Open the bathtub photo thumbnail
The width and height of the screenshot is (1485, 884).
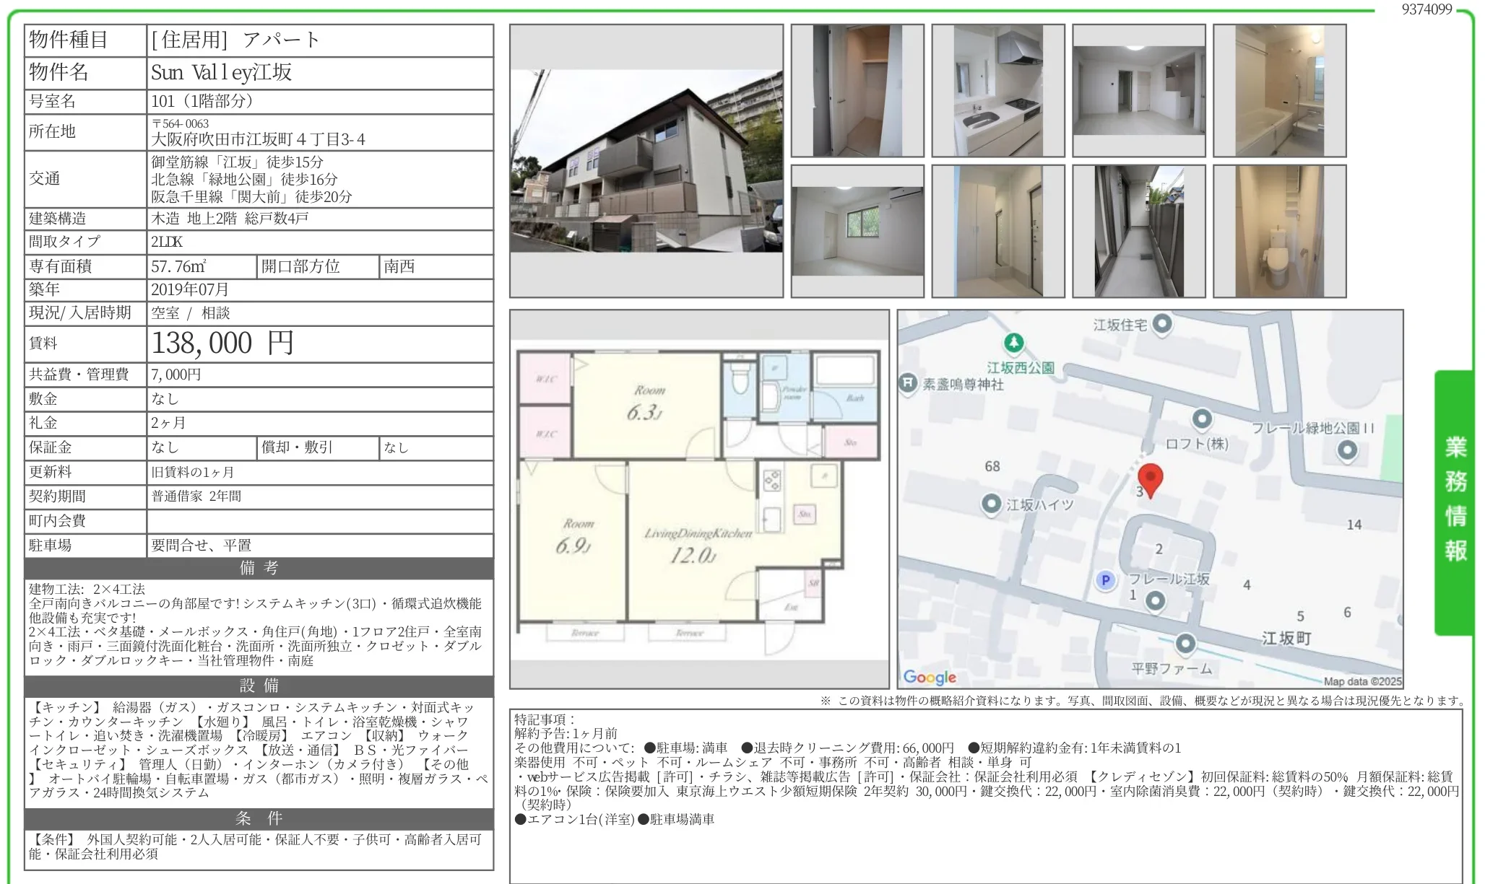(x=1280, y=89)
